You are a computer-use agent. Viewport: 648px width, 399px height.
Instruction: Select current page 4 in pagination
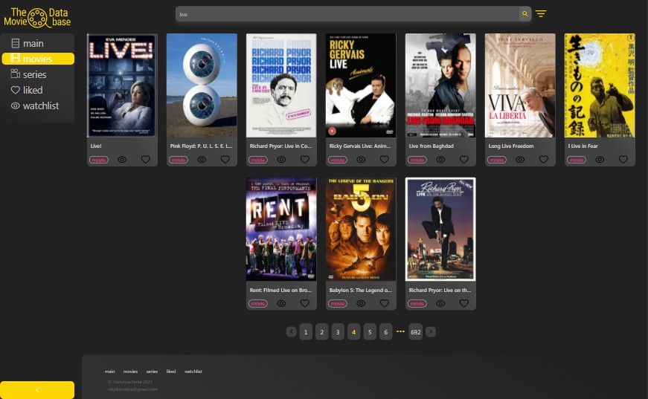coord(353,331)
